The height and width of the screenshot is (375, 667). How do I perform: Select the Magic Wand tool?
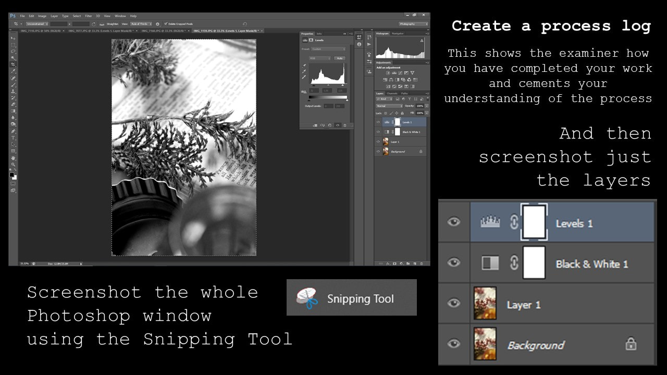tap(14, 58)
